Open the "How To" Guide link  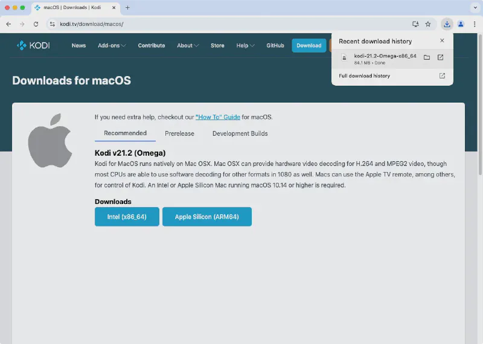(217, 117)
